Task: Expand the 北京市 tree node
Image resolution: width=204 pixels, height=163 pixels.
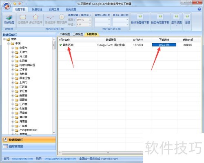Action: [x=13, y=48]
